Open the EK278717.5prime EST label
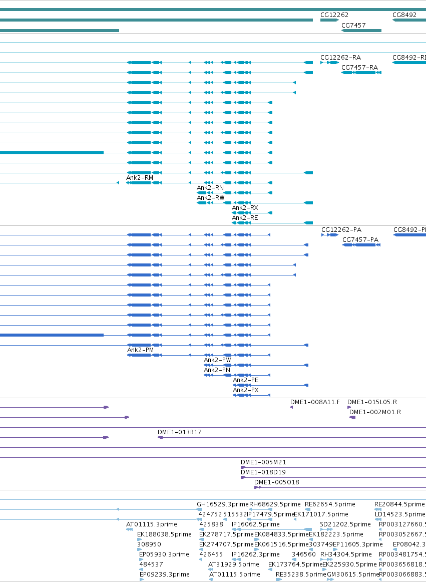Image resolution: width=426 pixels, height=582 pixels. tap(226, 534)
